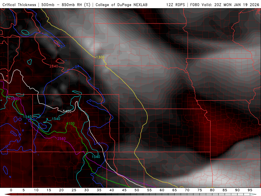Click the "F080 Valid: 20Z MON JAN 19 2026" text
Screen dimensions: 261x196
click(x=224, y=5)
